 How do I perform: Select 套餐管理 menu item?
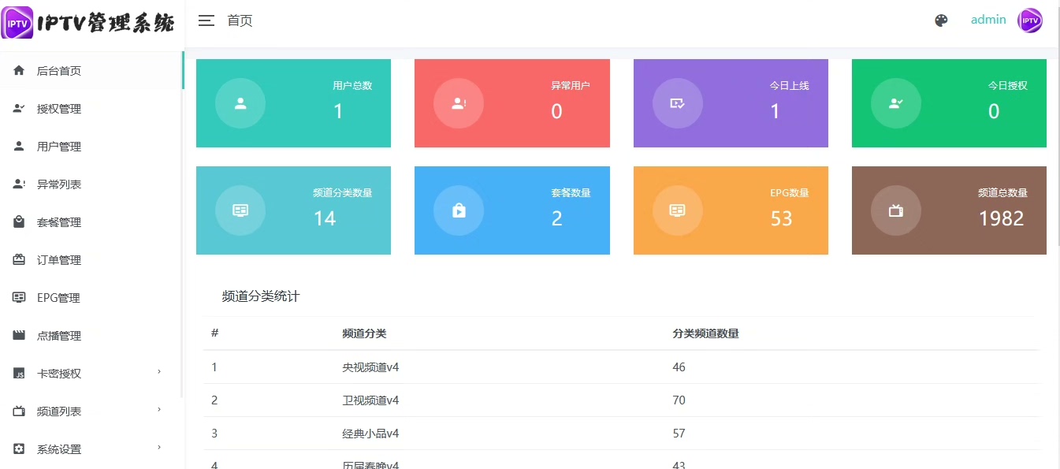(91, 222)
